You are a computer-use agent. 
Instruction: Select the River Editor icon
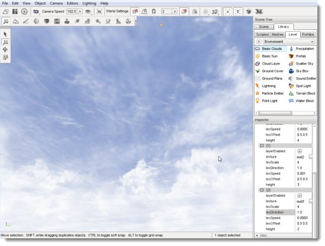(108, 21)
